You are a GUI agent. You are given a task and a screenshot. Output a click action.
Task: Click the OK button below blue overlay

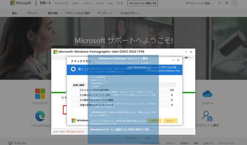coord(148,138)
